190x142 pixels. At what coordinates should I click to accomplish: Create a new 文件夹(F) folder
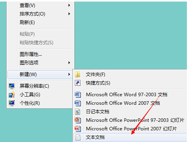click(x=130, y=74)
